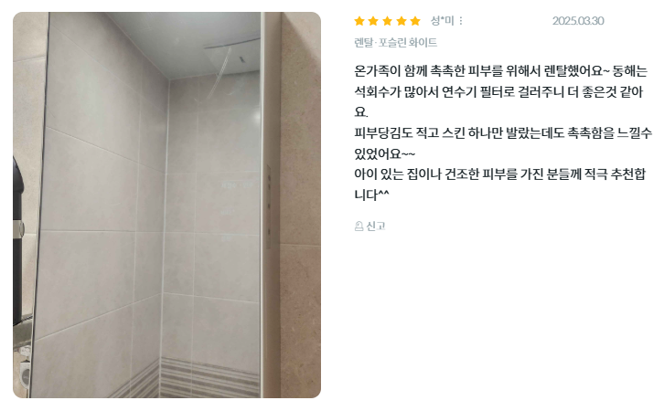Select the fourth rating star
This screenshot has width=664, height=411.
tap(401, 21)
